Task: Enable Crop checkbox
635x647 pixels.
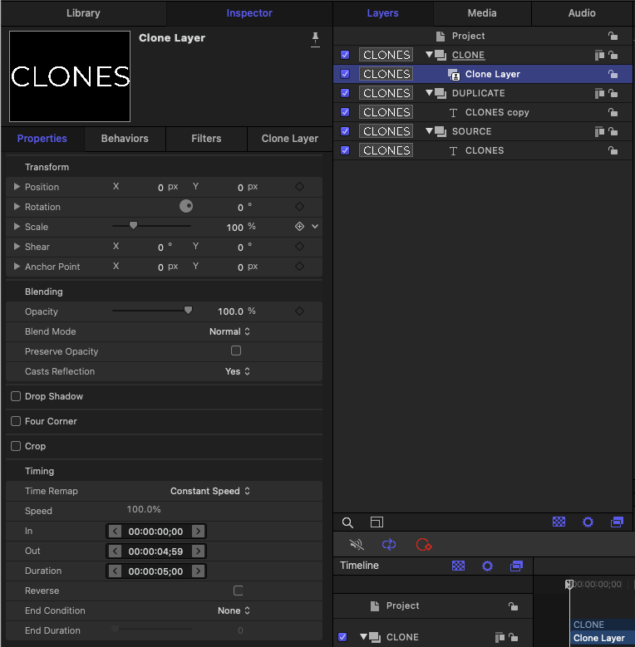Action: (x=16, y=446)
